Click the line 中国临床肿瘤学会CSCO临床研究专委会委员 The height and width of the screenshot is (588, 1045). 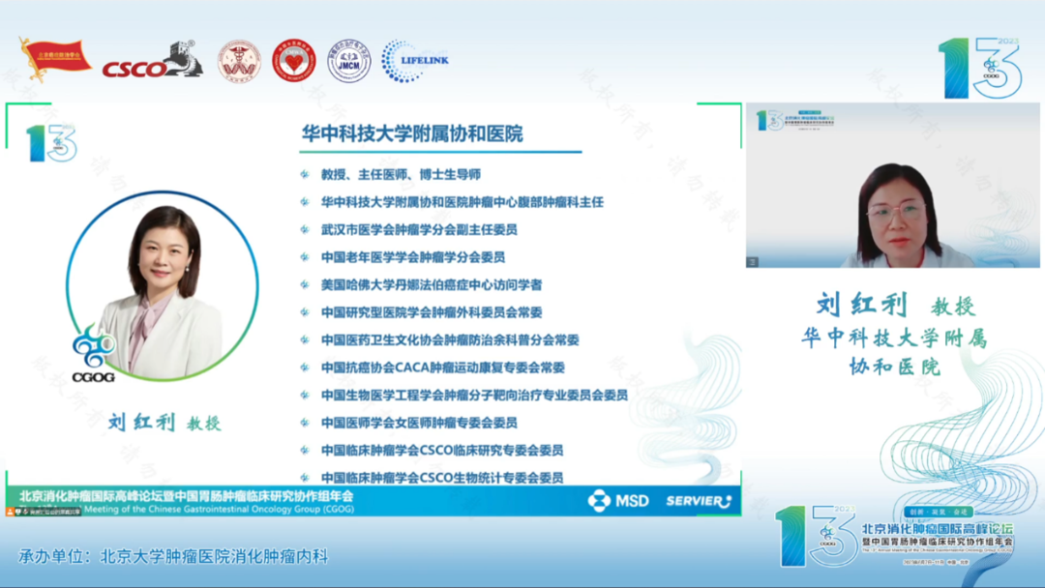coord(442,451)
